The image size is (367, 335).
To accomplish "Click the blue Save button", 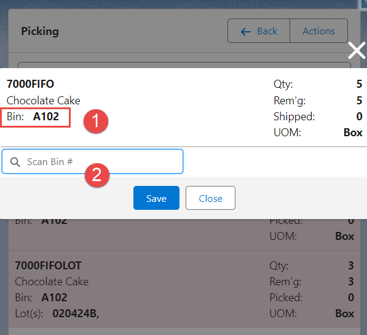I will tap(156, 198).
